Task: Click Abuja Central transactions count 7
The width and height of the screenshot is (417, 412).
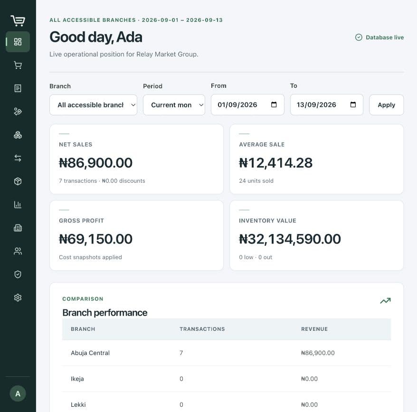Action: [181, 353]
